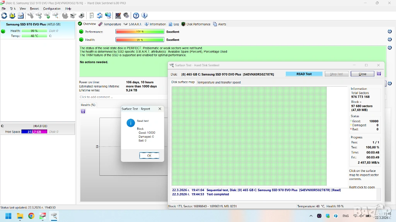Image resolution: width=396 pixels, height=222 pixels.
Task: Click the save icon under Health (%) tab
Action: point(83,111)
